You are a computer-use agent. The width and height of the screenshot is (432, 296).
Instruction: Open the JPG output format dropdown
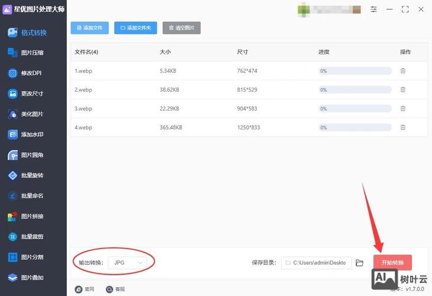128,263
